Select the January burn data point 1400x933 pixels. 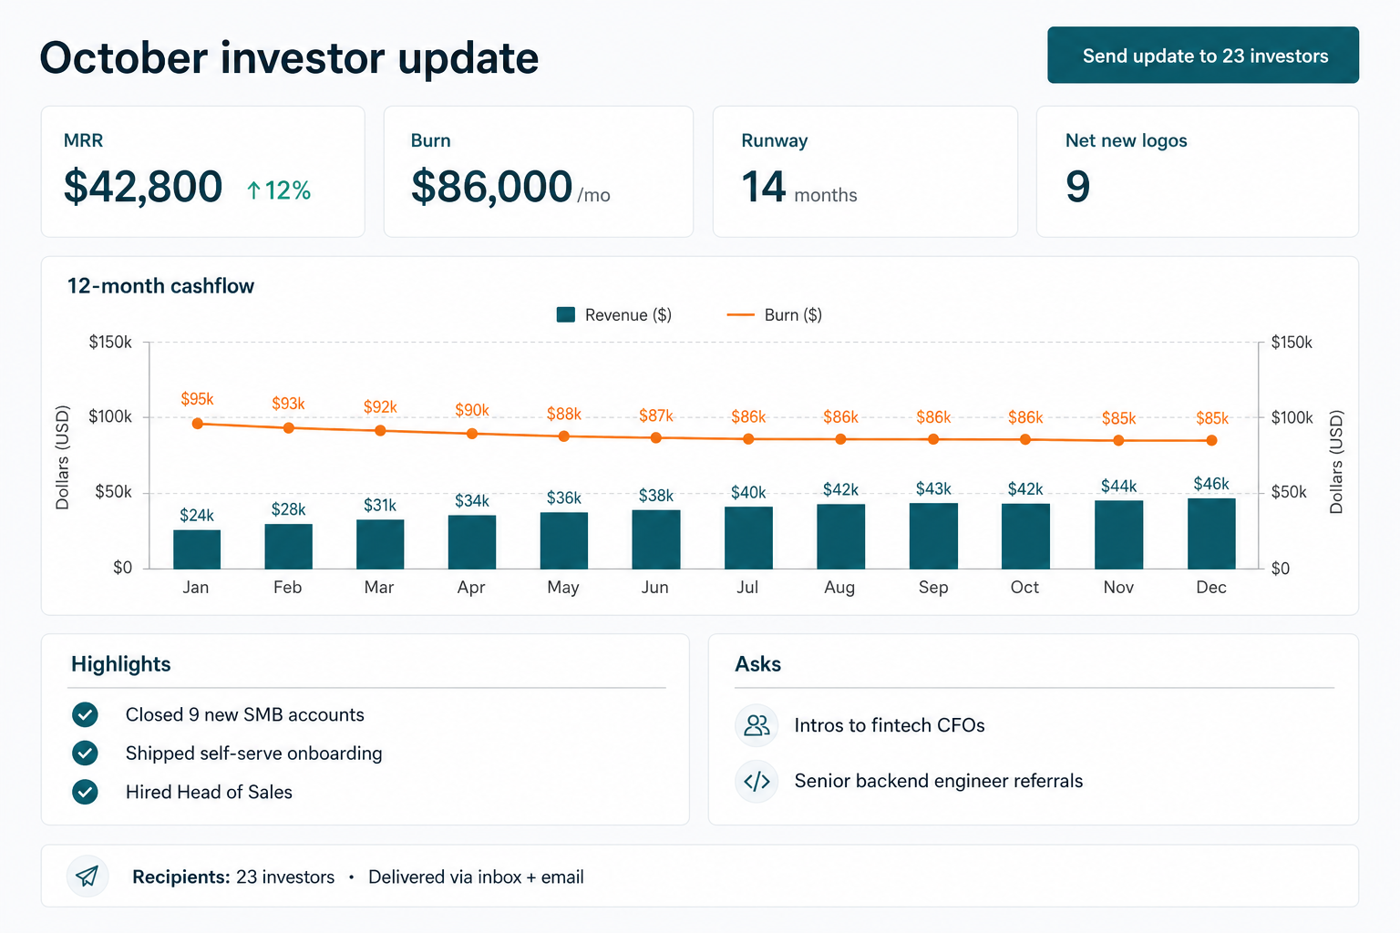[x=197, y=424]
